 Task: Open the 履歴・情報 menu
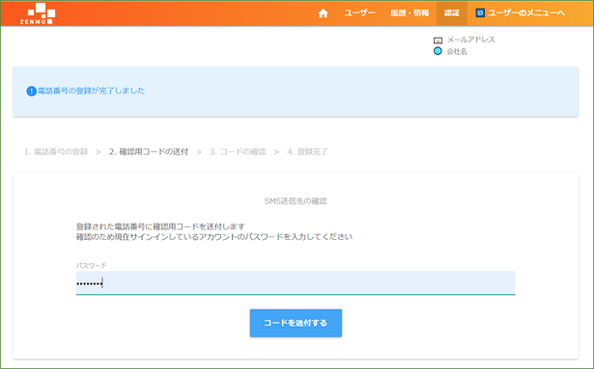click(410, 13)
